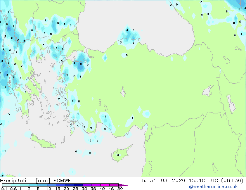The width and height of the screenshot is (246, 190).
Task: Click the 20–25 mm legend color swatch
Action: 69,185
